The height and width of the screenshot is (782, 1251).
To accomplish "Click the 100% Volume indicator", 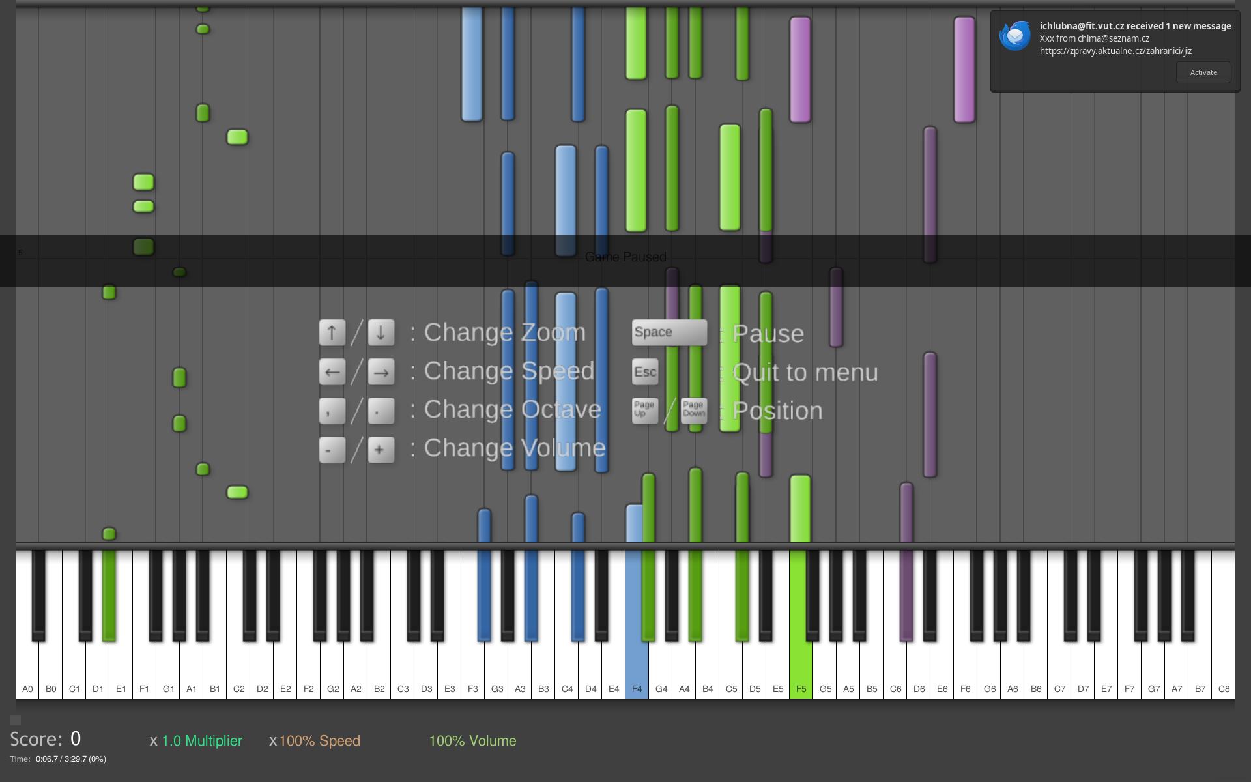I will (472, 741).
